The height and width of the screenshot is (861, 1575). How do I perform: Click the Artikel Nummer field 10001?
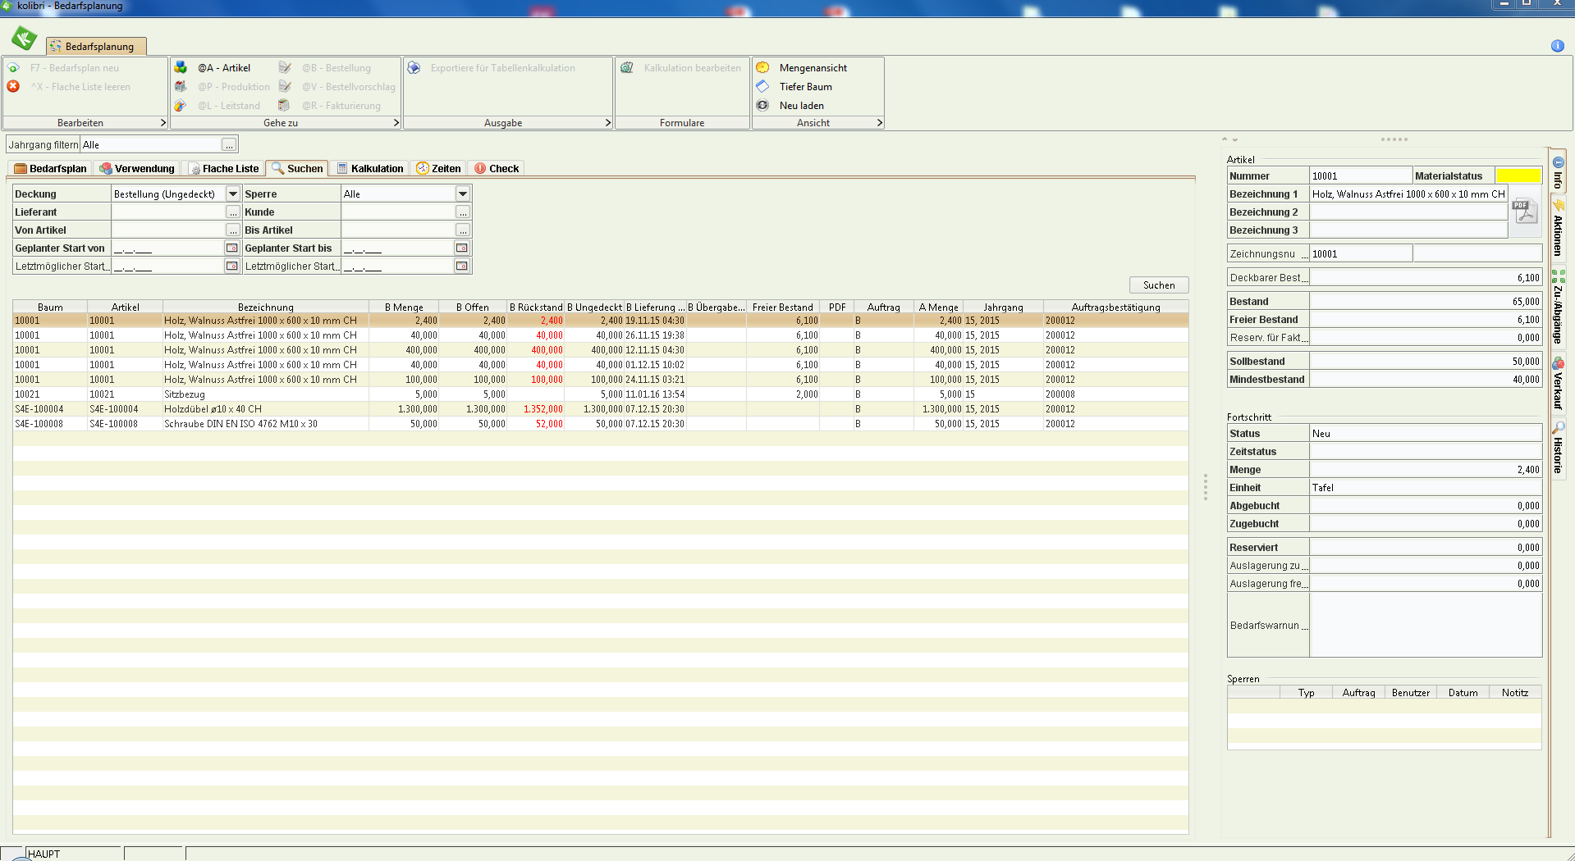coord(1360,175)
